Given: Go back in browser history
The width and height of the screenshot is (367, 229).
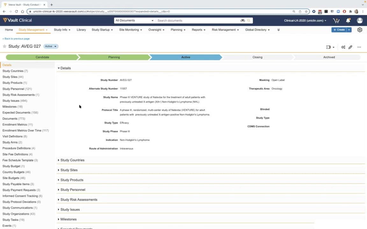Looking at the screenshot, I should 4,11.
